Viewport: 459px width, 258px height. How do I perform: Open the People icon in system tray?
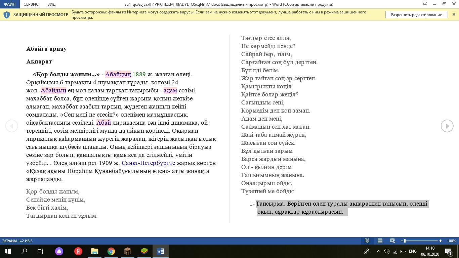click(x=367, y=251)
